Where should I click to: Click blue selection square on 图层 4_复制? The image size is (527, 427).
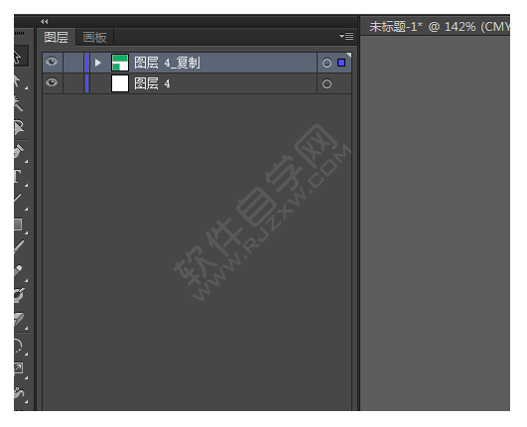click(x=341, y=63)
